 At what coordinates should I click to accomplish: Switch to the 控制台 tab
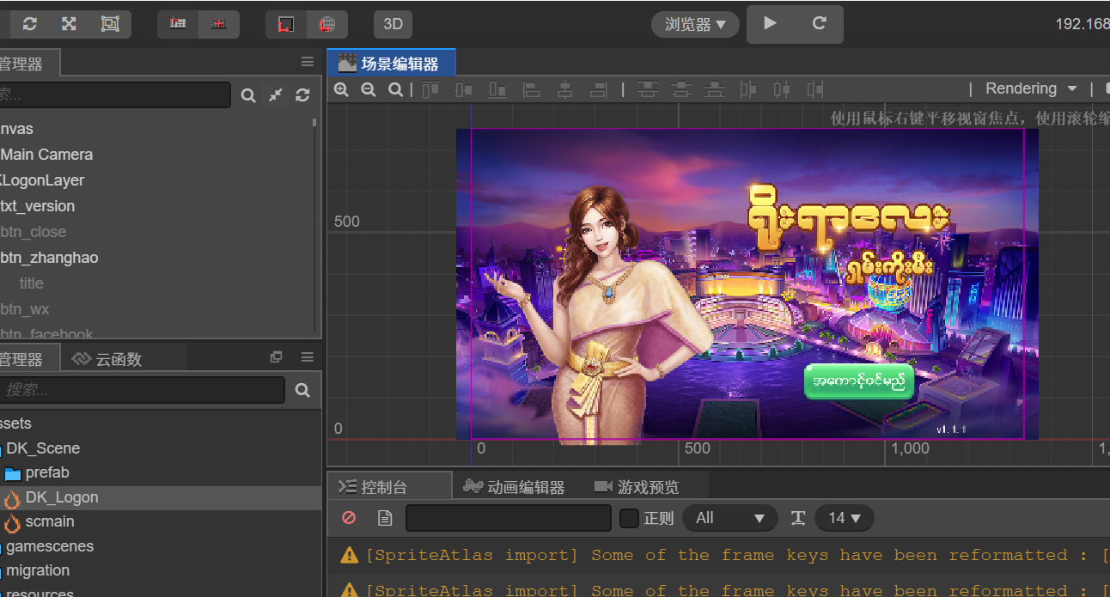[389, 487]
